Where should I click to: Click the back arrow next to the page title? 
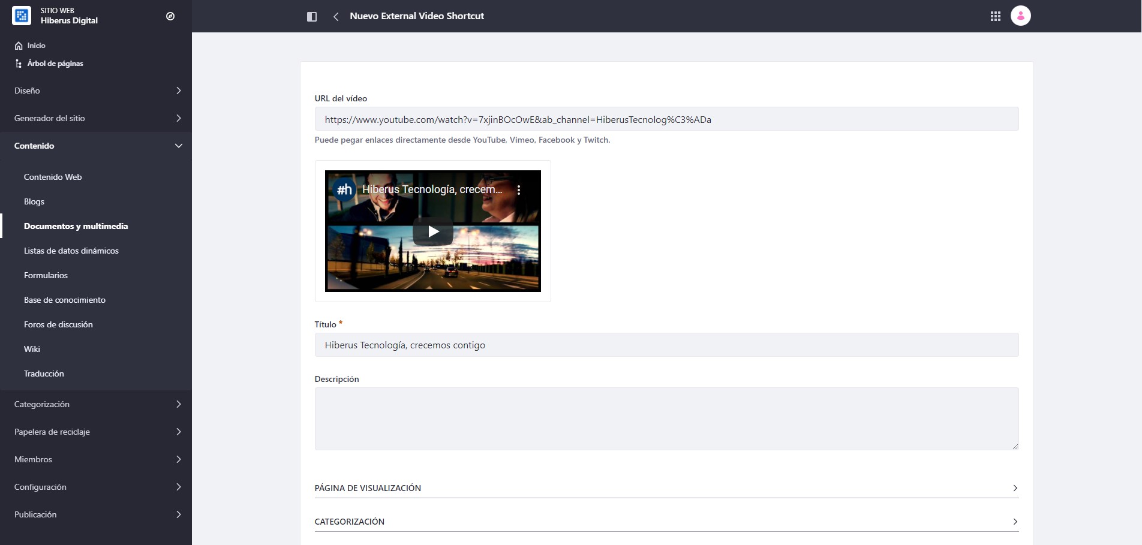coord(335,16)
